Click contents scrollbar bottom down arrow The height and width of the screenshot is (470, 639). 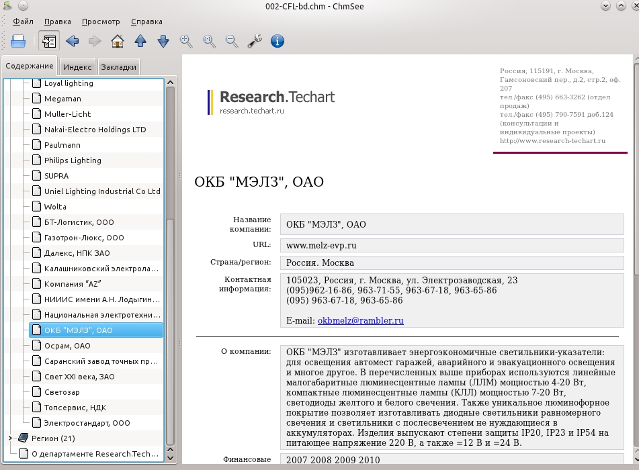pyautogui.click(x=171, y=458)
